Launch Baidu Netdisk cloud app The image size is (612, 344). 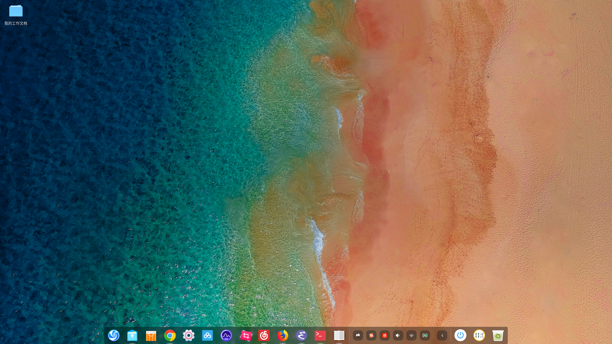(208, 335)
